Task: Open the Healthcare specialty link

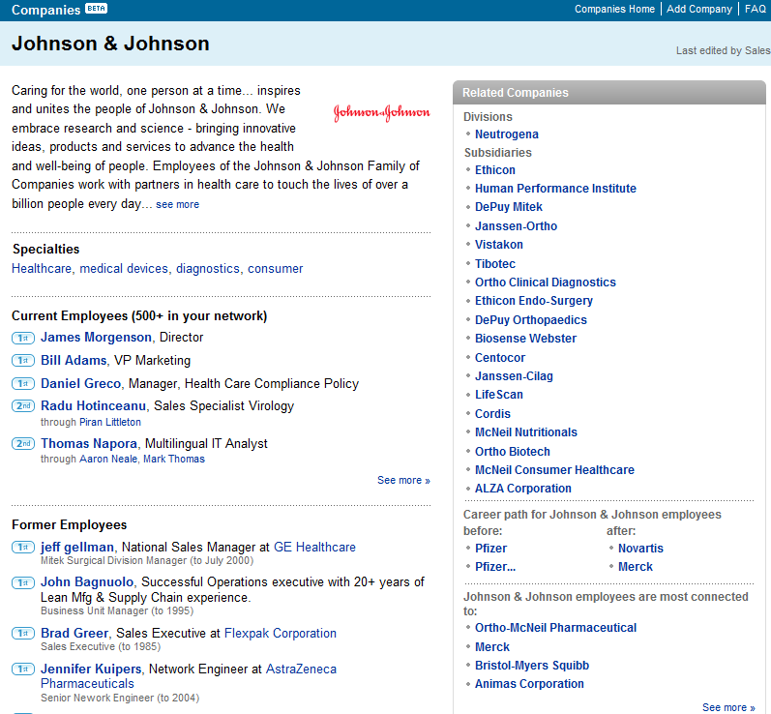Action: 42,269
